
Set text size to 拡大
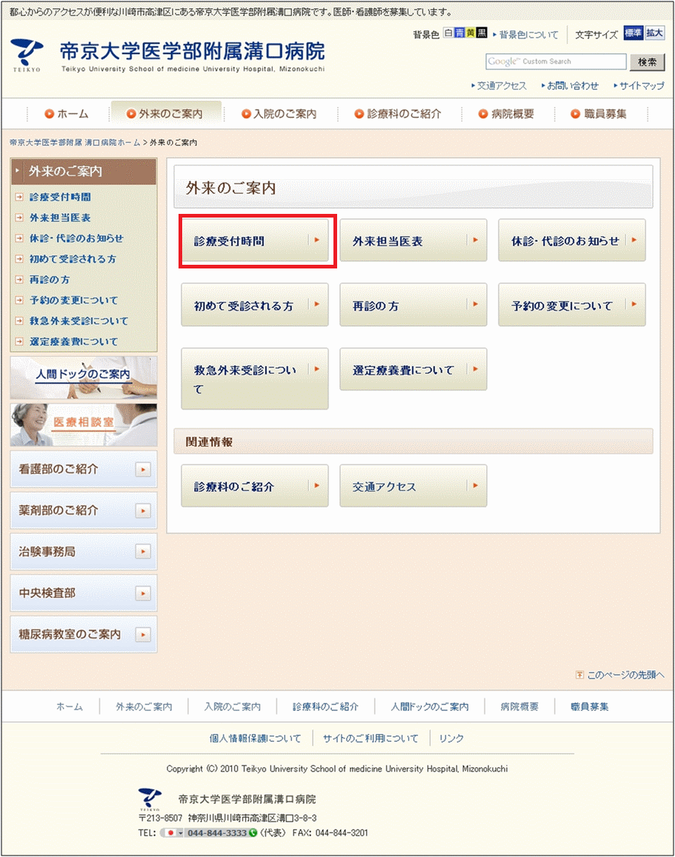pos(654,32)
